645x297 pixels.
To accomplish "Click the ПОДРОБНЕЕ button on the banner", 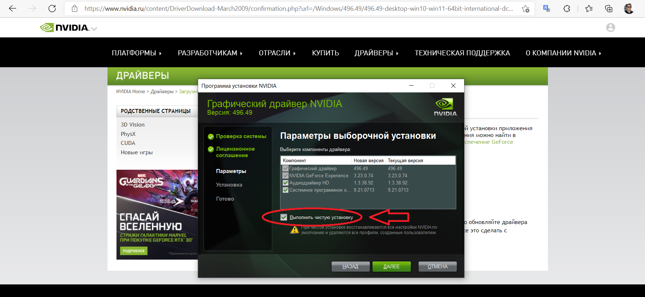I will 134,251.
